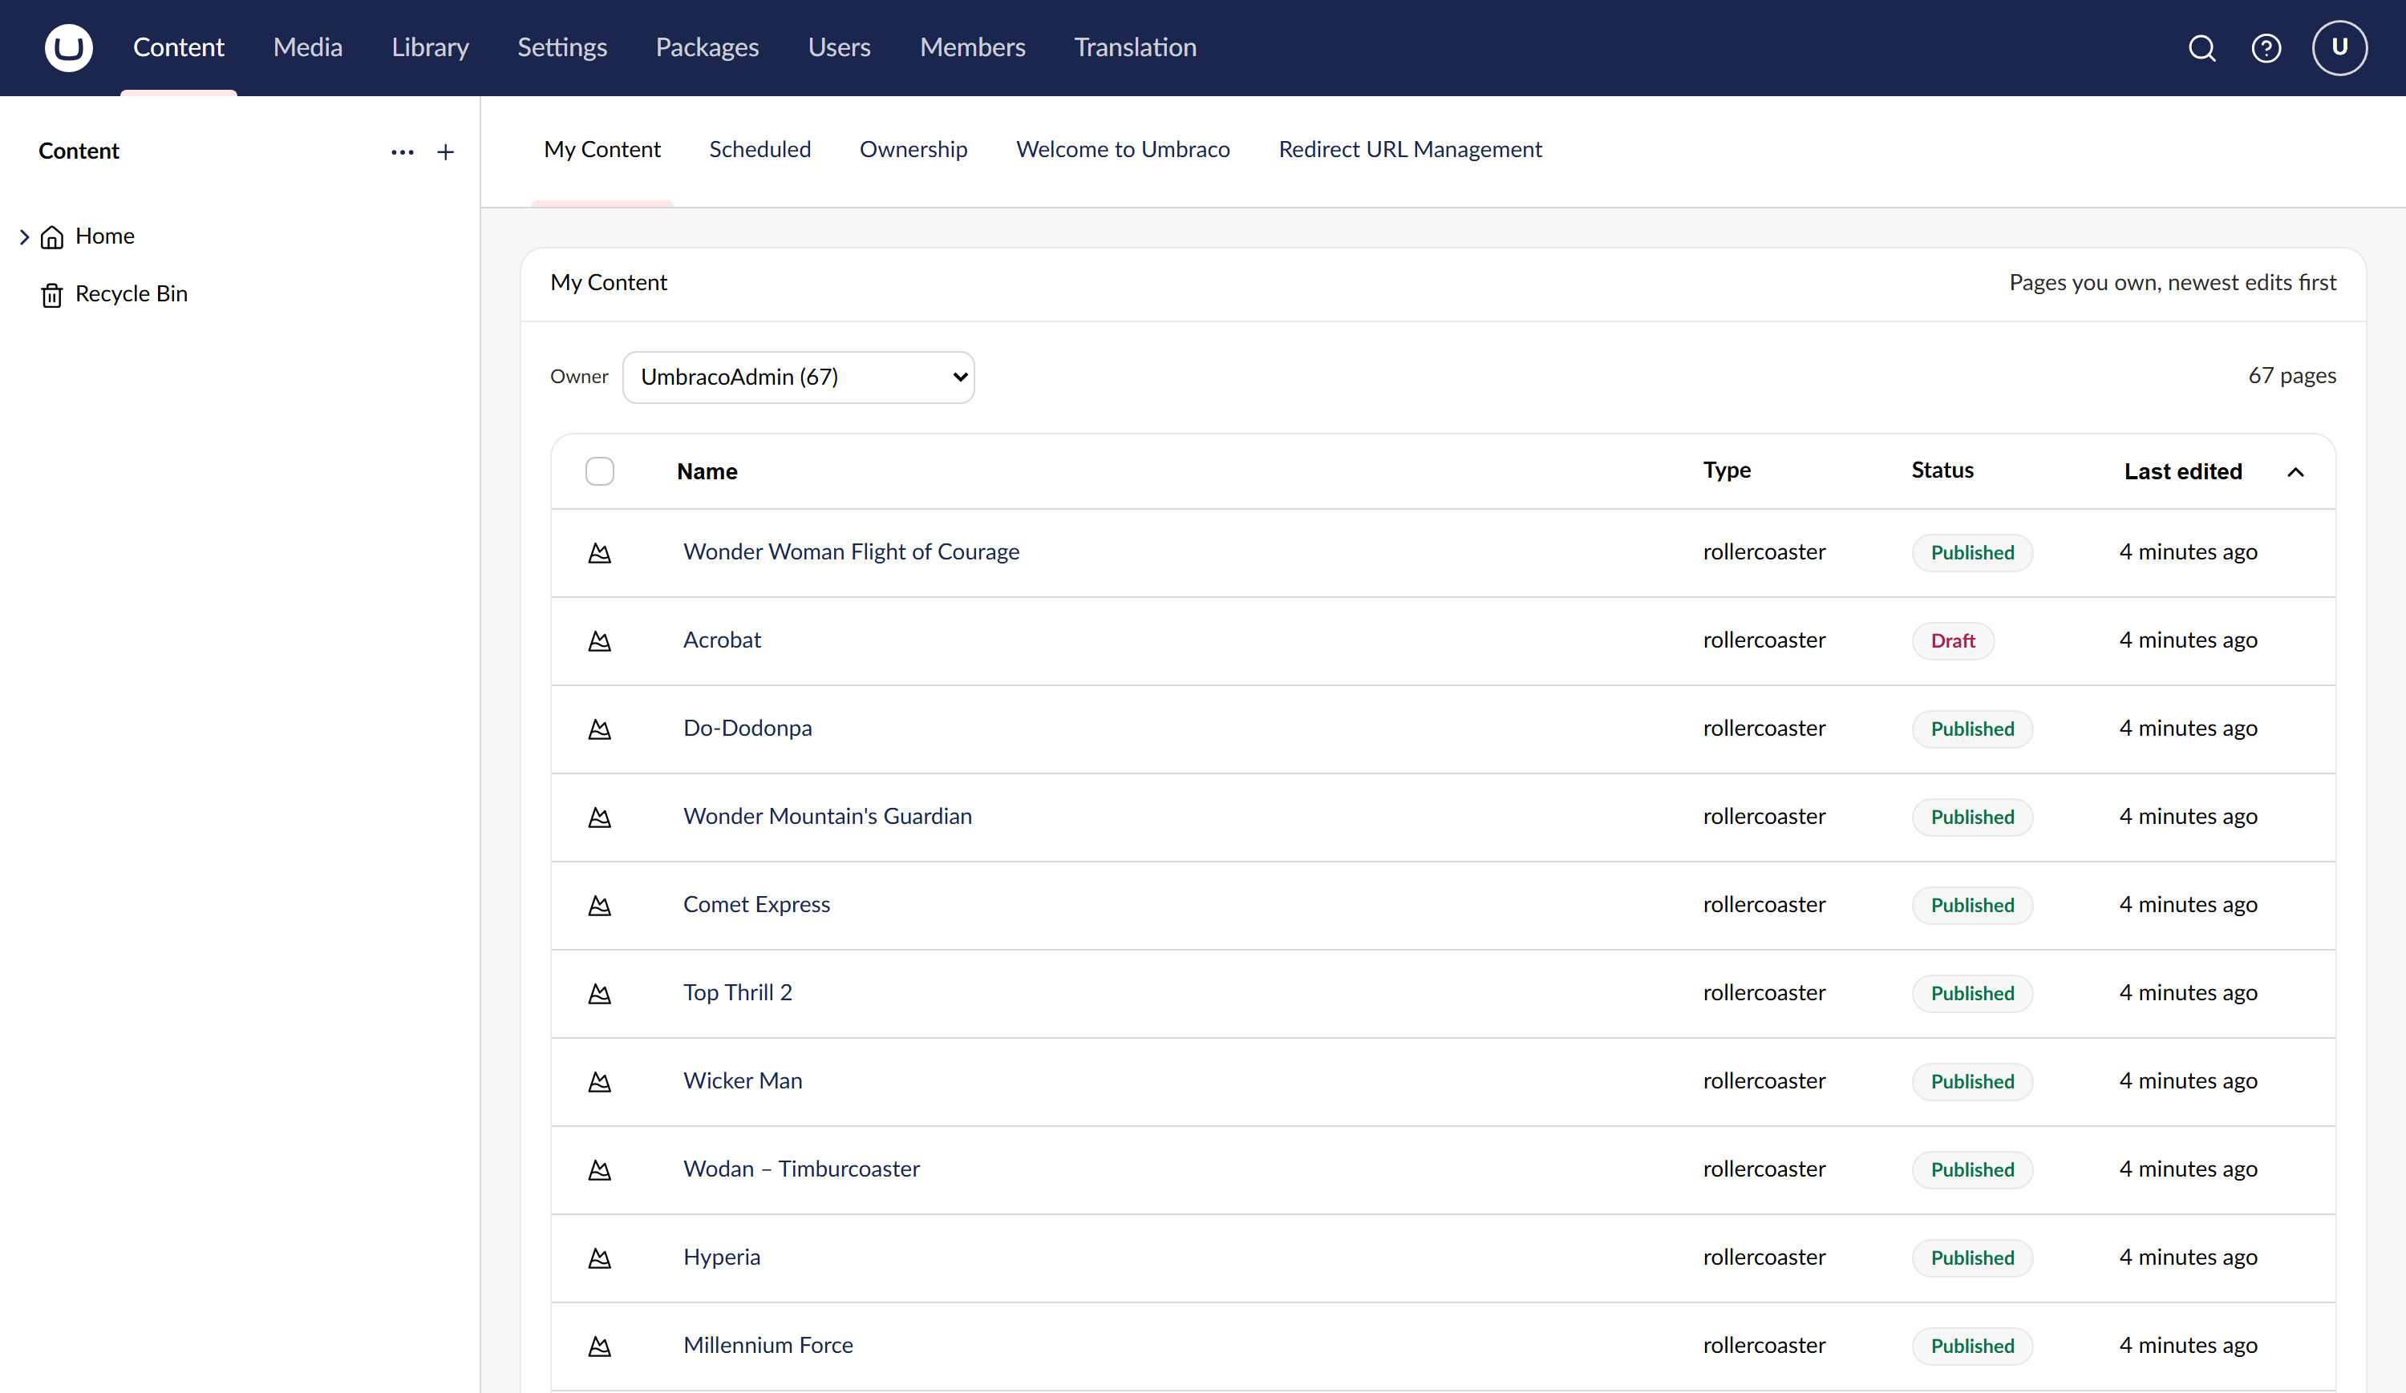Open the user avatar U menu
Viewport: 2406px width, 1393px height.
point(2339,48)
